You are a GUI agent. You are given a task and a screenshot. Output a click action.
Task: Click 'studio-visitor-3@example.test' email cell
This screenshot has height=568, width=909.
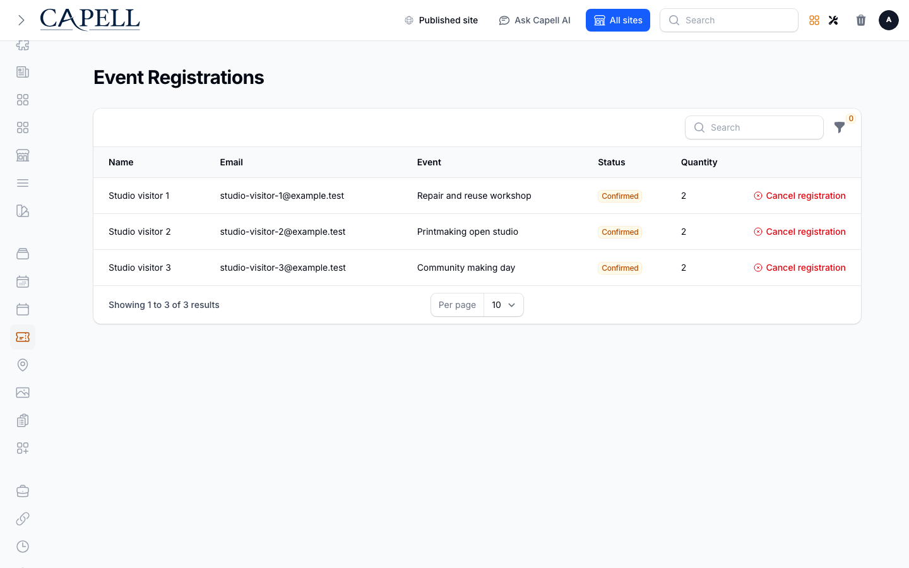283,268
